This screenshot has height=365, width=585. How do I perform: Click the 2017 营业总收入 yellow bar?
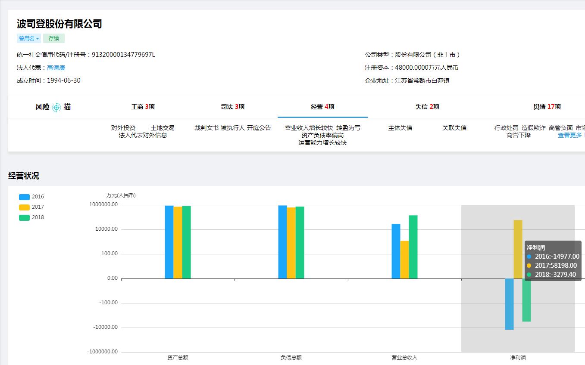404,260
